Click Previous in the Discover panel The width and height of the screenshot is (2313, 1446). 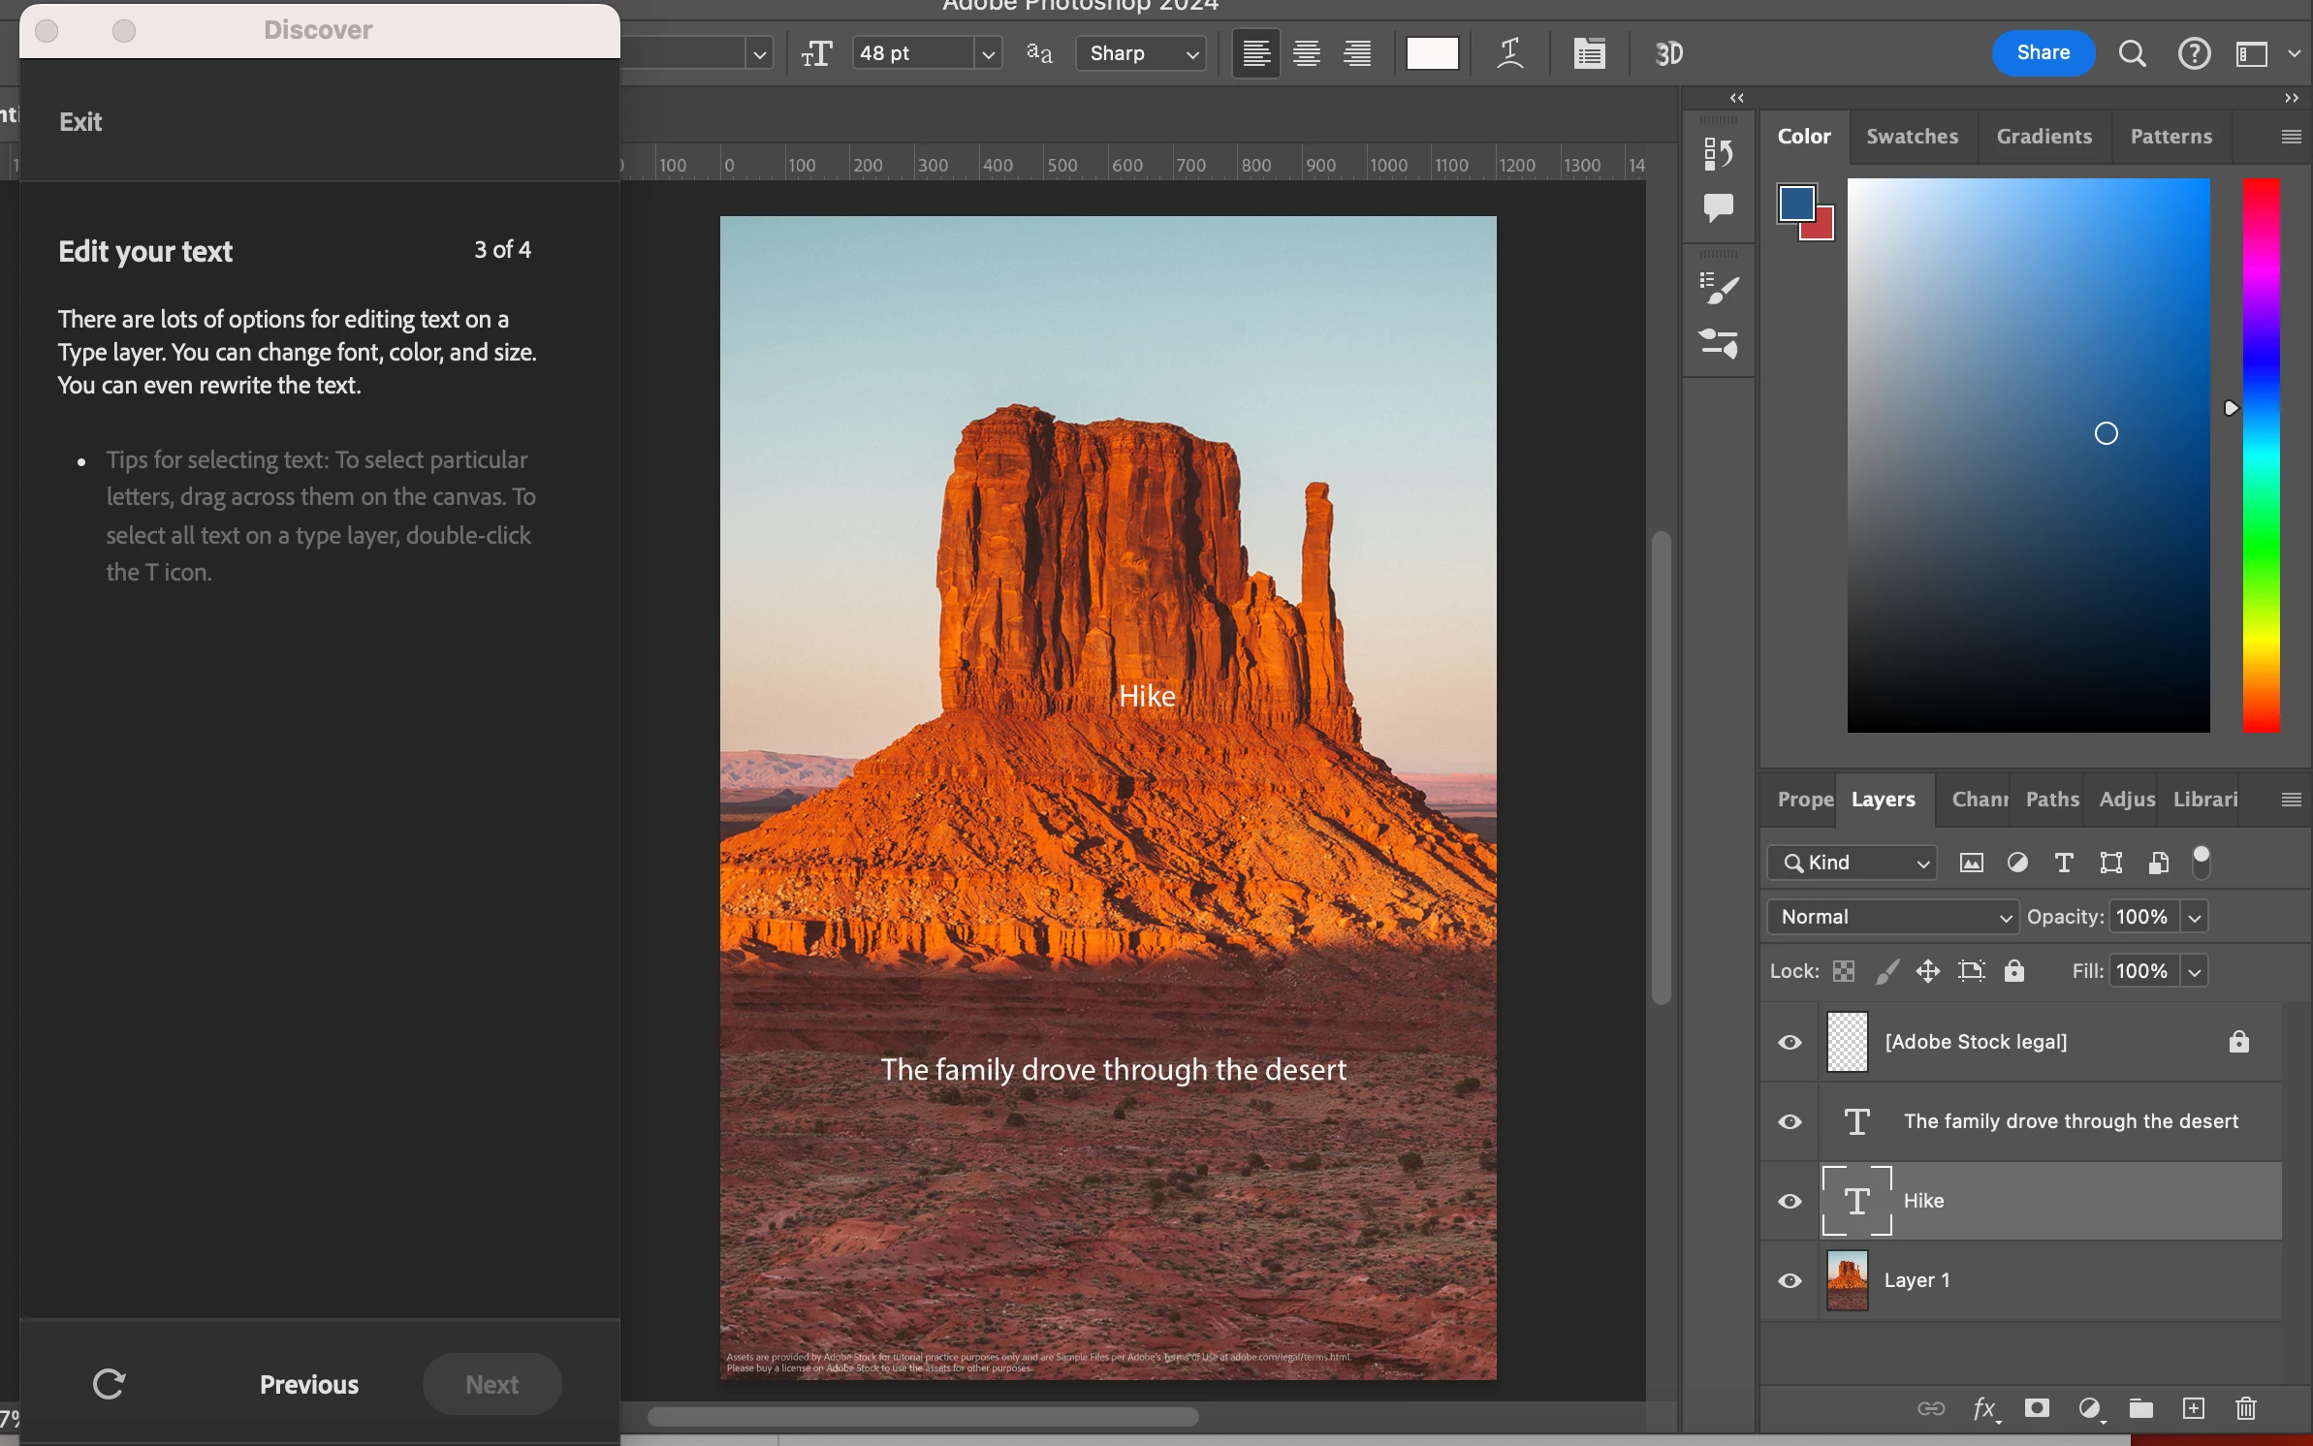pos(309,1384)
